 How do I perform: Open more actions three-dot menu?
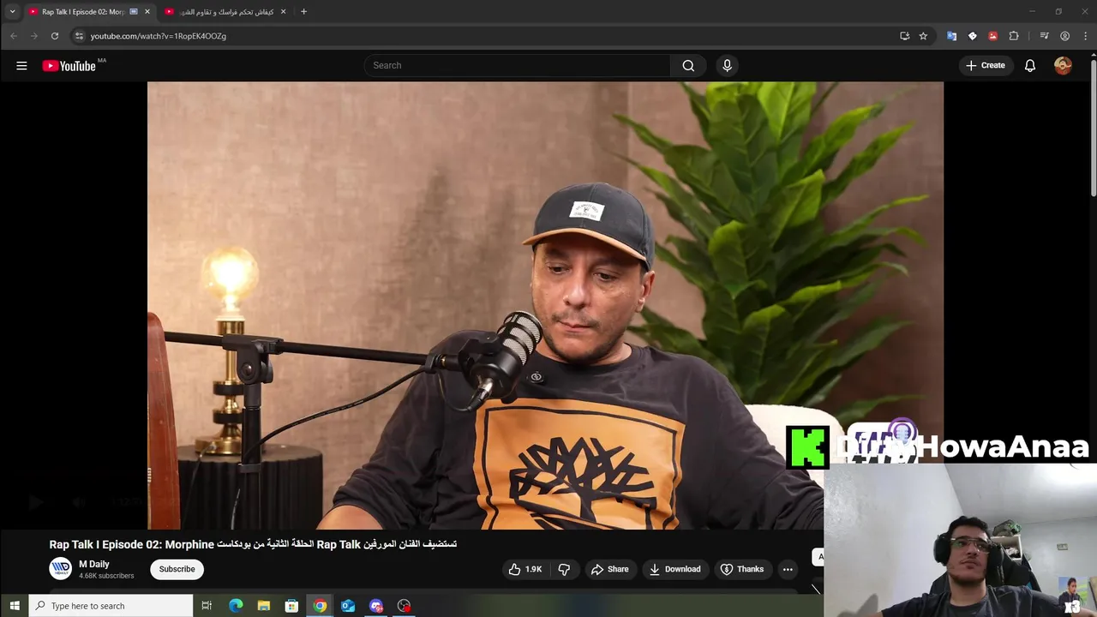(x=788, y=569)
